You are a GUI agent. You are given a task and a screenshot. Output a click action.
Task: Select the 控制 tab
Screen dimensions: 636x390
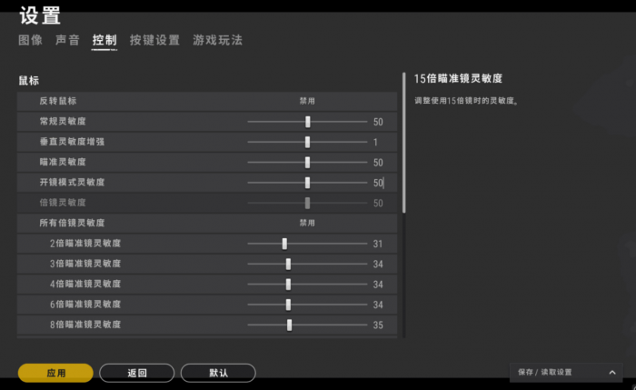[104, 40]
